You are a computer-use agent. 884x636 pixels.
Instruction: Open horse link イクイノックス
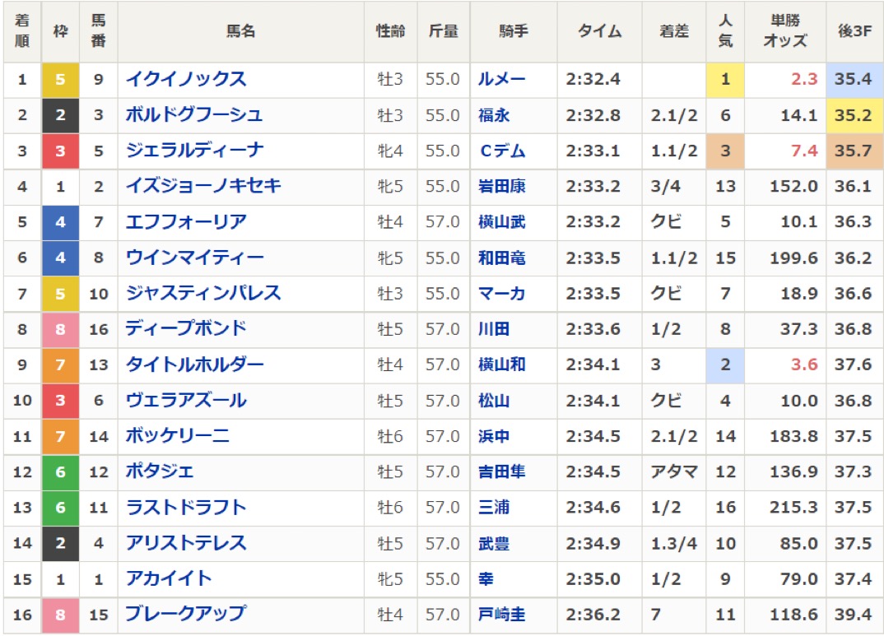[x=186, y=80]
